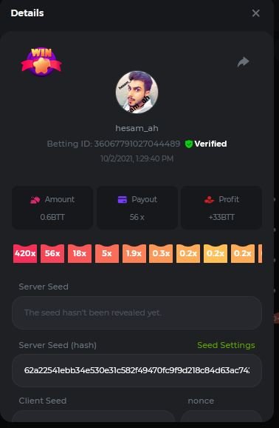Image resolution: width=279 pixels, height=428 pixels.
Task: Click the hesam_ah username text
Action: point(137,128)
